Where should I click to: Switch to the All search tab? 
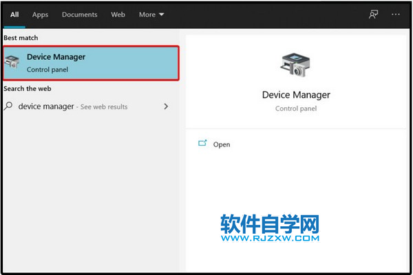[x=14, y=14]
